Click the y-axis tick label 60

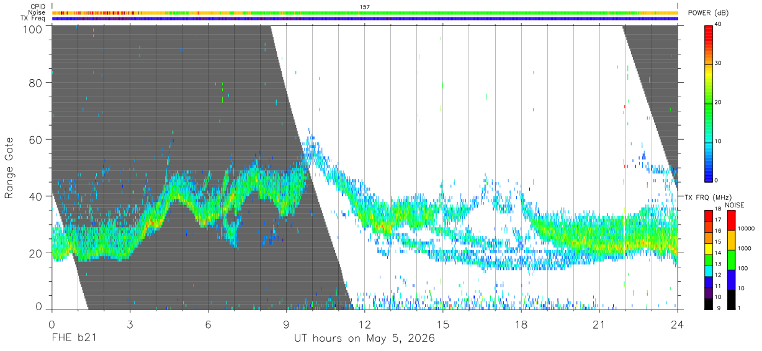36,139
